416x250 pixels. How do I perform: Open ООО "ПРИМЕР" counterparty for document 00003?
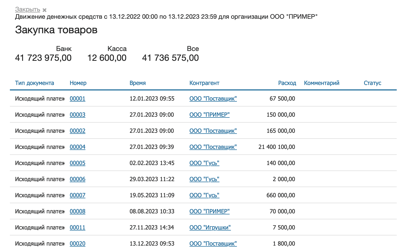209,115
